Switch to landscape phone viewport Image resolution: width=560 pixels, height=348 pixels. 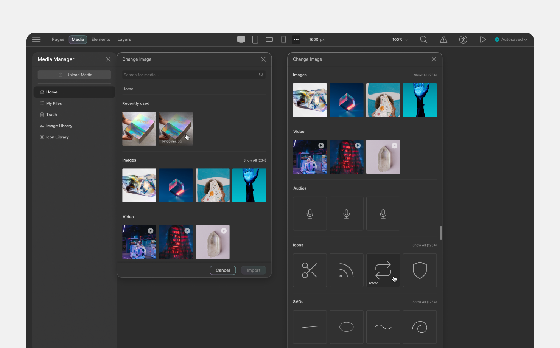269,39
